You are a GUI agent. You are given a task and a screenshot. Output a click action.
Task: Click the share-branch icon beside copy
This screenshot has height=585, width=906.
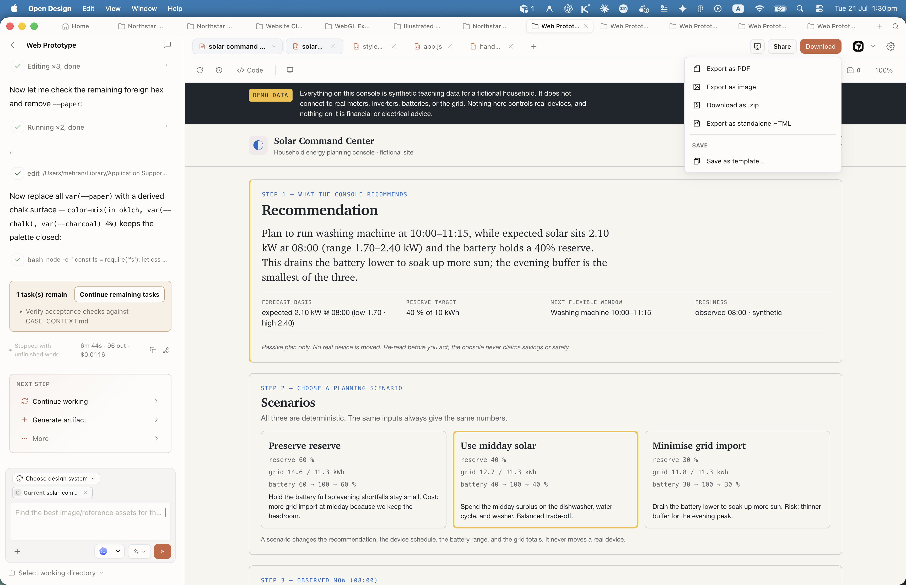pos(166,350)
